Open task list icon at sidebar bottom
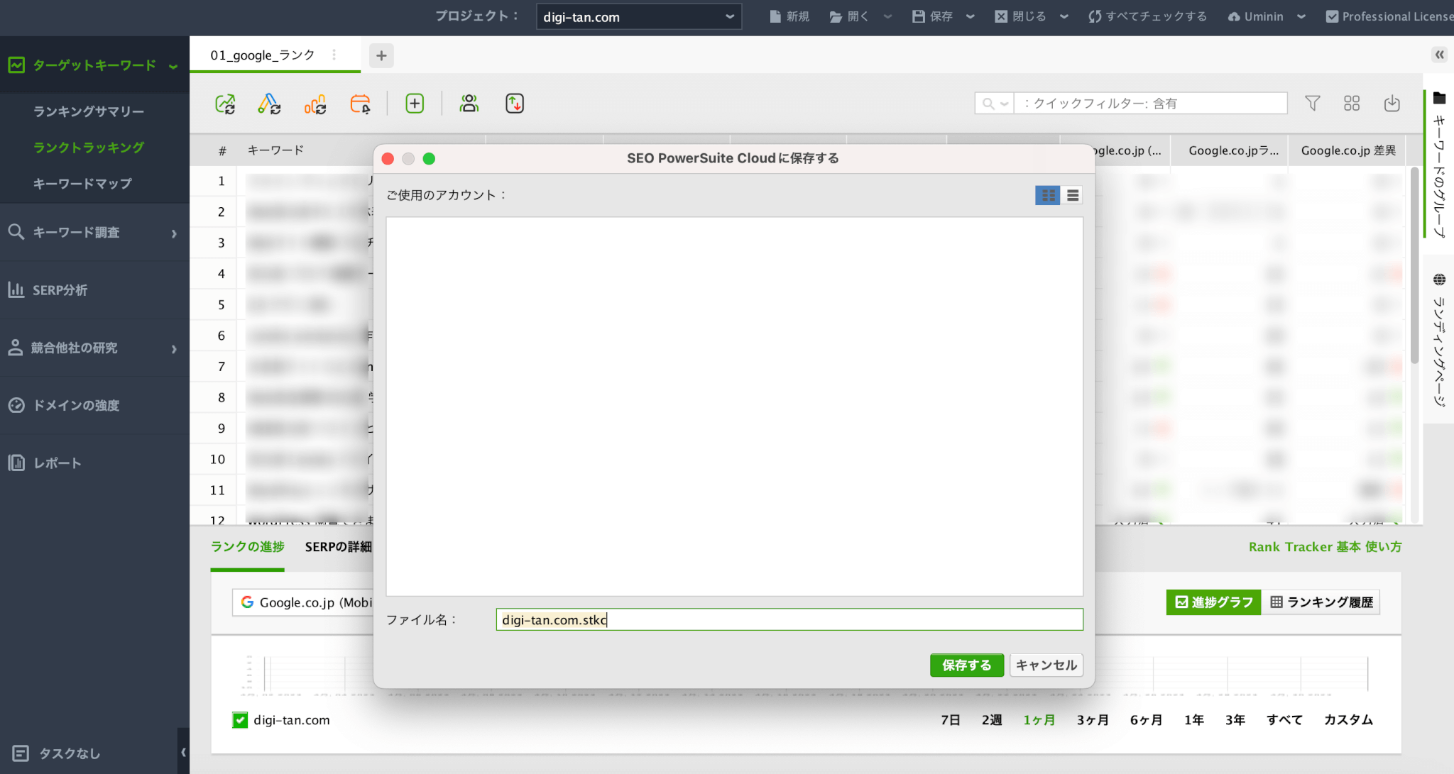 point(21,753)
